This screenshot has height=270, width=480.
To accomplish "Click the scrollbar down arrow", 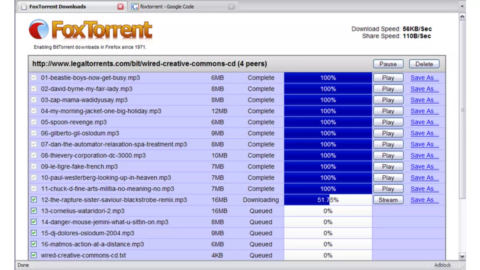I will (x=462, y=256).
